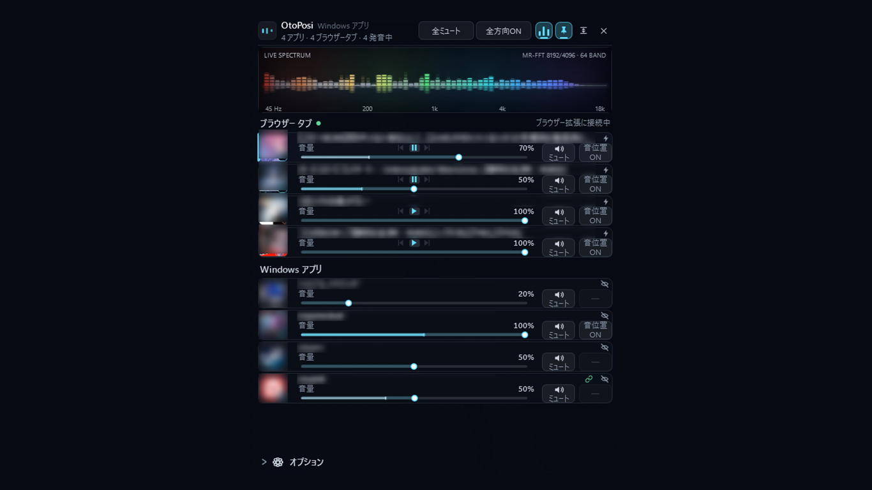The height and width of the screenshot is (490, 872).
Task: Click the volume slider handle of the 70% browser tab
Action: click(x=459, y=157)
